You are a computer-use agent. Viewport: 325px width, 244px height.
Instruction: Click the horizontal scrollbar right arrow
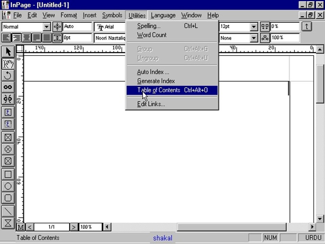click(312, 227)
